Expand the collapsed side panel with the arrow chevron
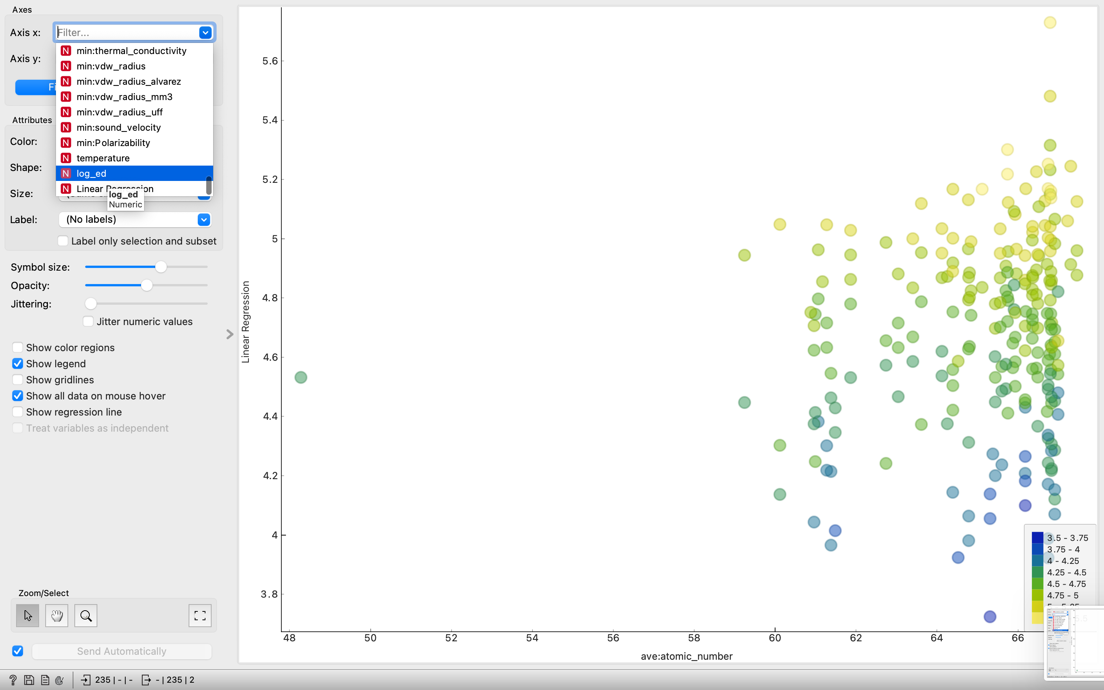This screenshot has height=690, width=1104. coord(229,334)
